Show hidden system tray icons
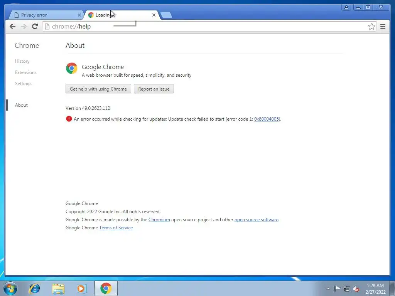 coord(328,289)
